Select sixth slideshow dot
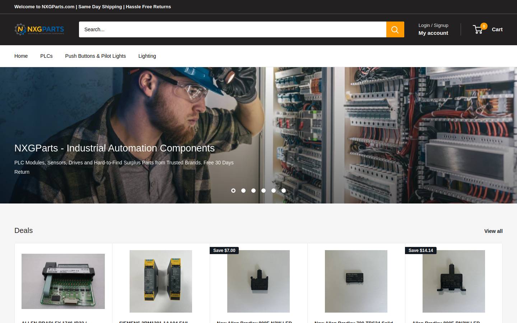 (x=284, y=191)
